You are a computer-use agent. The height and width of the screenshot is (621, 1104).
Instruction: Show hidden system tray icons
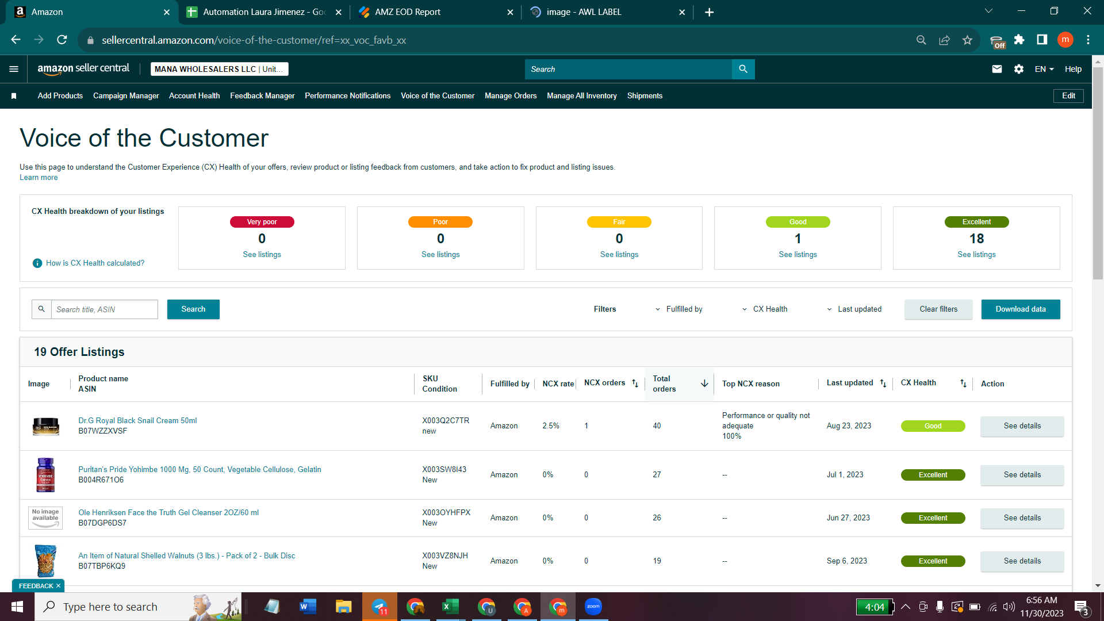tap(906, 607)
